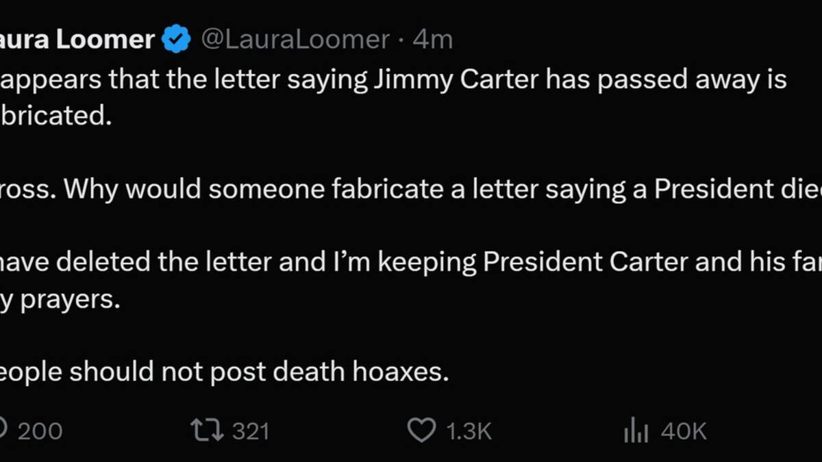Screen dimensions: 822x462
Task: Click the 321 reposts count
Action: pos(250,431)
